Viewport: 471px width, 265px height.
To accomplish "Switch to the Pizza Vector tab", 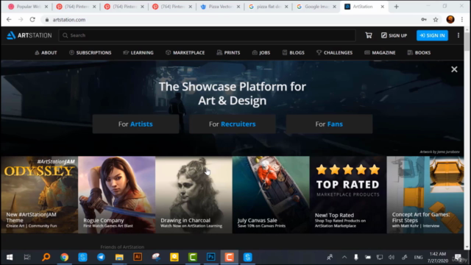I will pos(221,7).
